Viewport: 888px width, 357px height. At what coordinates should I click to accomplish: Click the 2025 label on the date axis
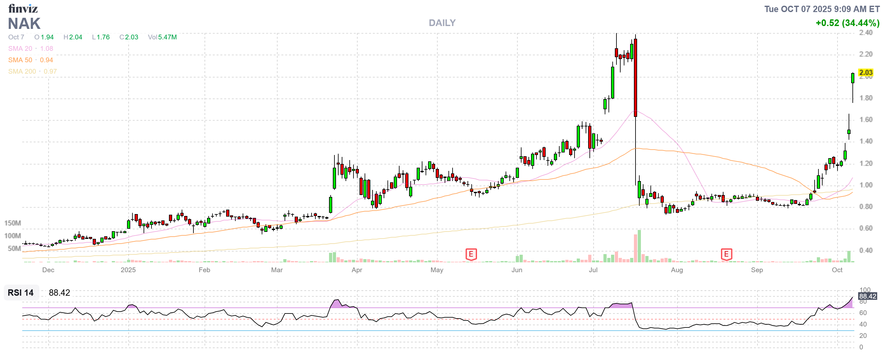click(128, 270)
